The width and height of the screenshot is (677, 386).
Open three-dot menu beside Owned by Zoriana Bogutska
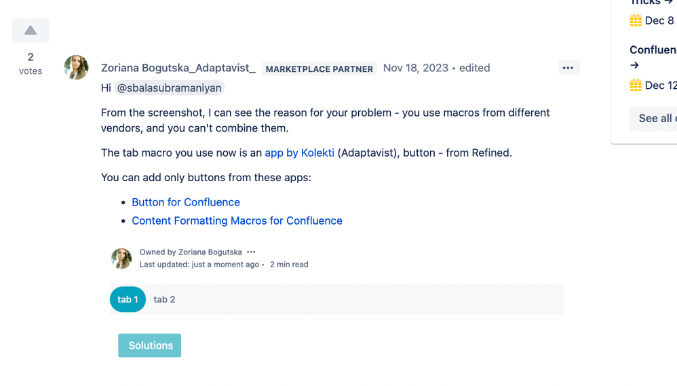[x=251, y=252]
